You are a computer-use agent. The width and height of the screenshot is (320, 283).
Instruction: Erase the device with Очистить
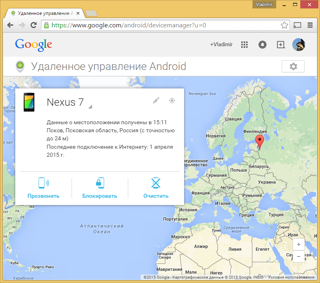pyautogui.click(x=156, y=188)
